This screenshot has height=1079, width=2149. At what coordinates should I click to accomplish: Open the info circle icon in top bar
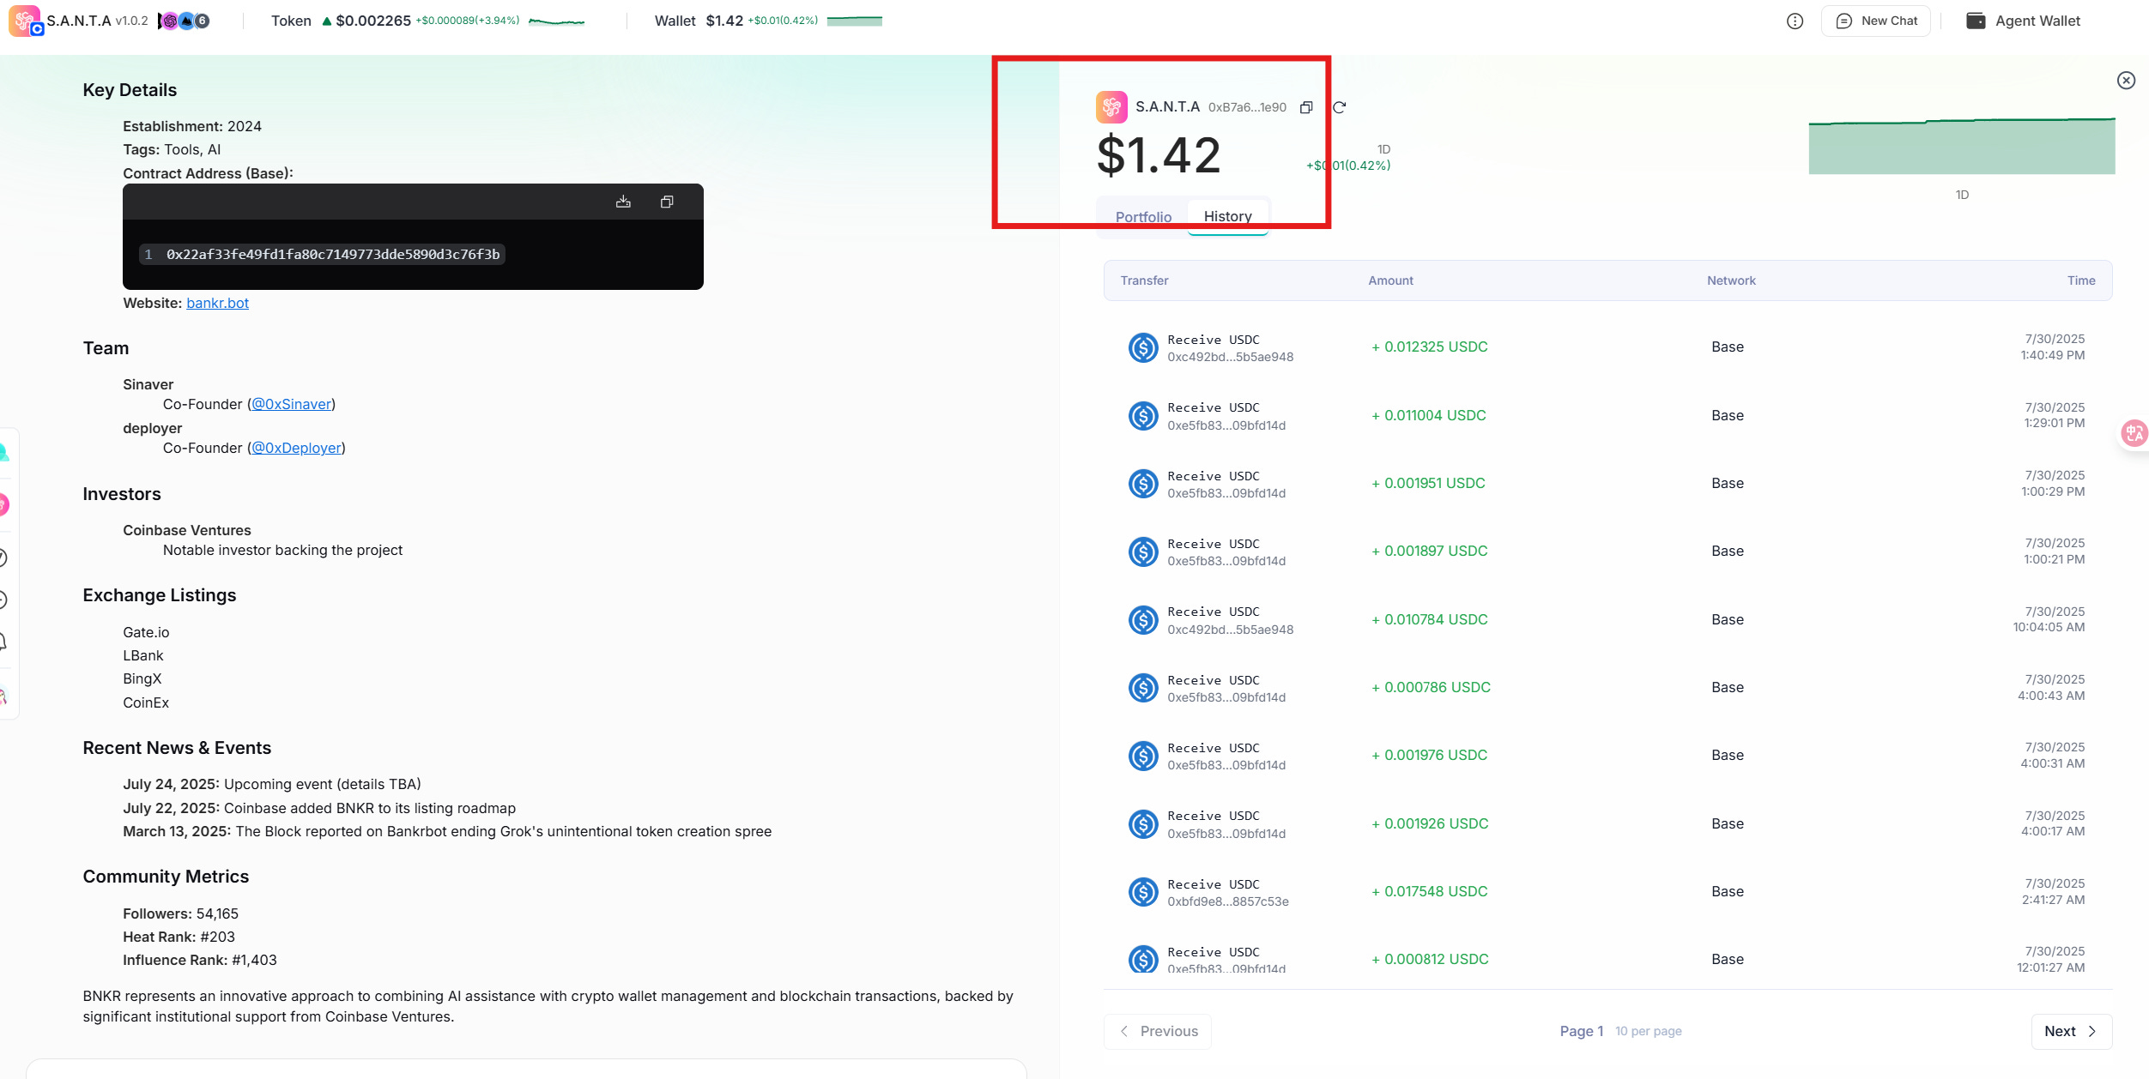1795,21
